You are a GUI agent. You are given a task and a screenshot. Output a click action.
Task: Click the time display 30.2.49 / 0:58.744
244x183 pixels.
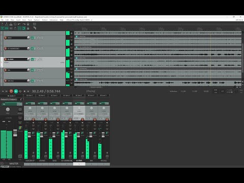point(46,91)
